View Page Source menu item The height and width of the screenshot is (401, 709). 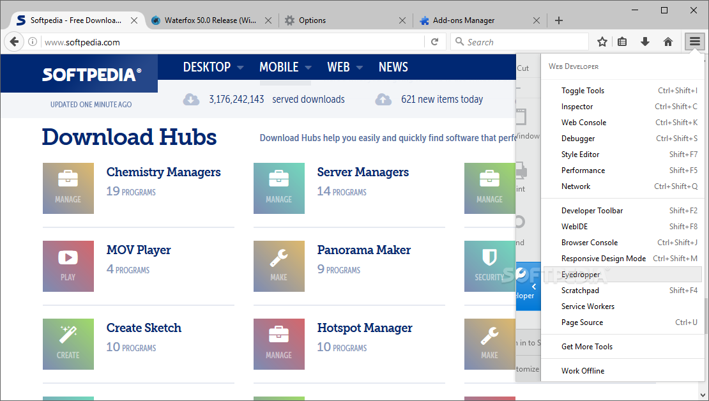[x=623, y=322]
